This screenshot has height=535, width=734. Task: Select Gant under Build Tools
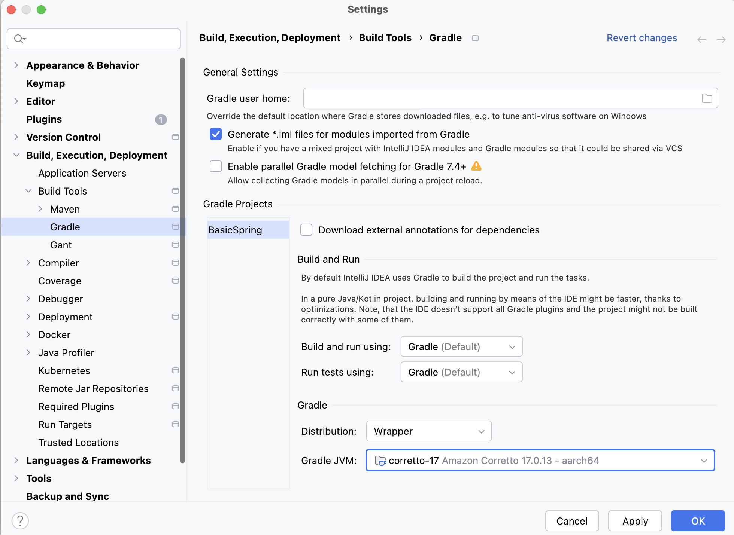point(61,245)
